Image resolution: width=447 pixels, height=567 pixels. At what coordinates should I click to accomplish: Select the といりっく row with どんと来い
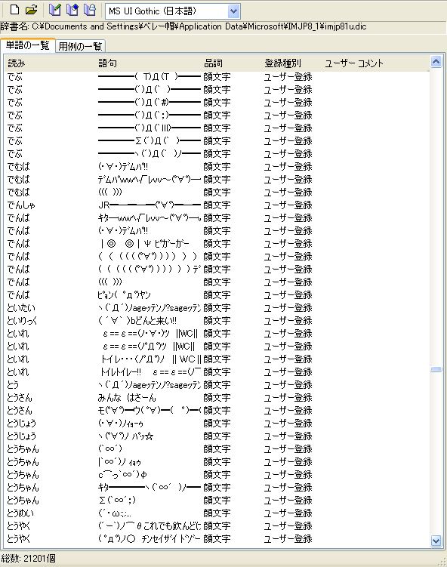pyautogui.click(x=217, y=320)
